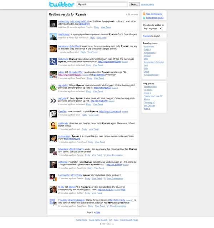Expand the bit.ly link in flobby's tweet
The image size is (214, 228).
point(117,190)
